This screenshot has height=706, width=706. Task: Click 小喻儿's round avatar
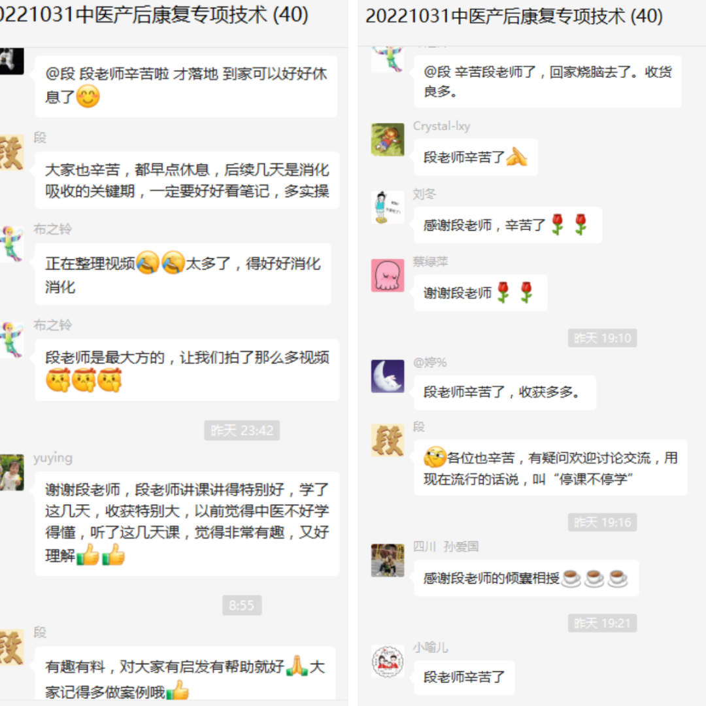click(x=387, y=661)
